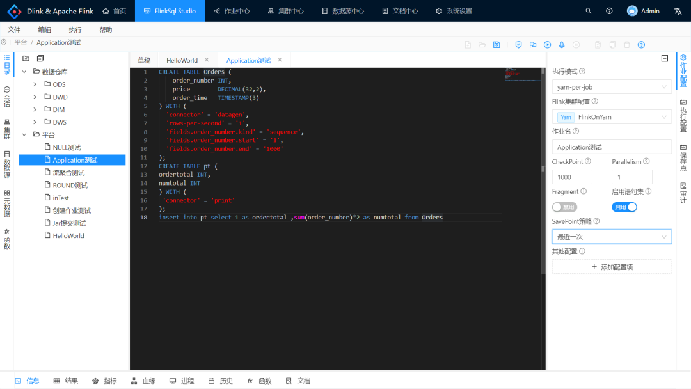The width and height of the screenshot is (691, 389).
Task: Go to 作业中心 in top navigation
Action: point(232,11)
